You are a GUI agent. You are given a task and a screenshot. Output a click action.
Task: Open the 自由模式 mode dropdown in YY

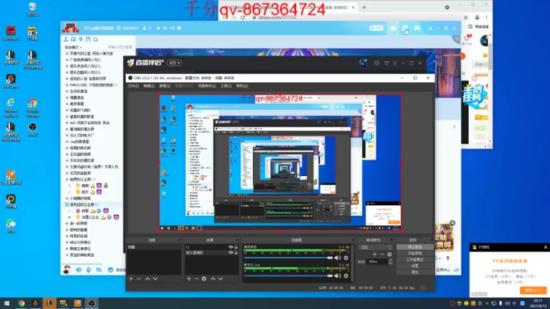(x=73, y=47)
